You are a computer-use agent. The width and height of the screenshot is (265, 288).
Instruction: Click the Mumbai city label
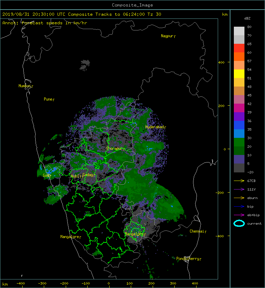26,86
